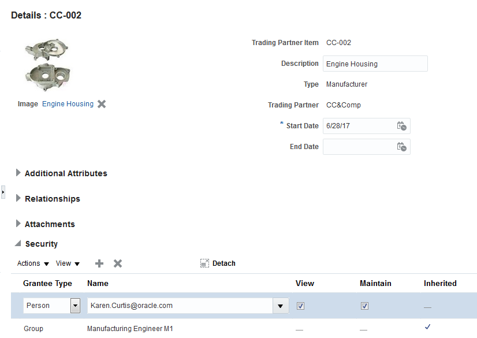477x338 pixels.
Task: Open the Engine Housing image link
Action: 68,104
